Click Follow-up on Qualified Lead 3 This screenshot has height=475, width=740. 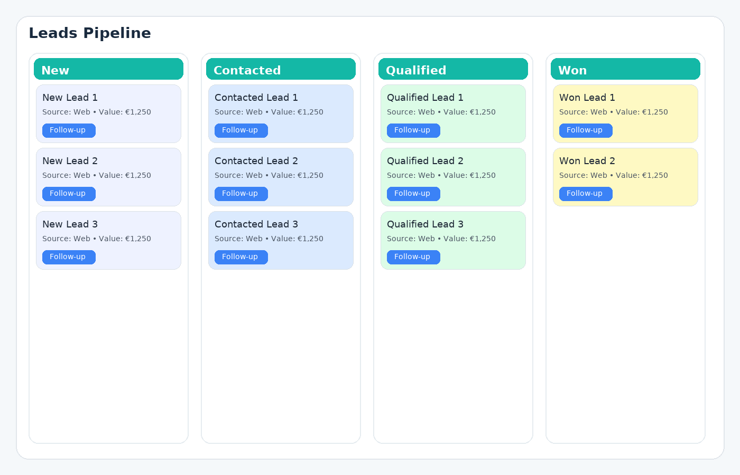click(x=413, y=257)
